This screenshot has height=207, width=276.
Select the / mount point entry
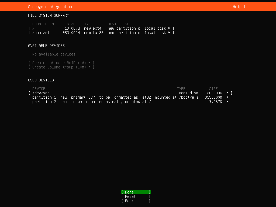33,28
